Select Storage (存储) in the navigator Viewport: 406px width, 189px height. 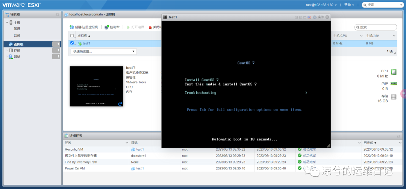tap(17, 50)
